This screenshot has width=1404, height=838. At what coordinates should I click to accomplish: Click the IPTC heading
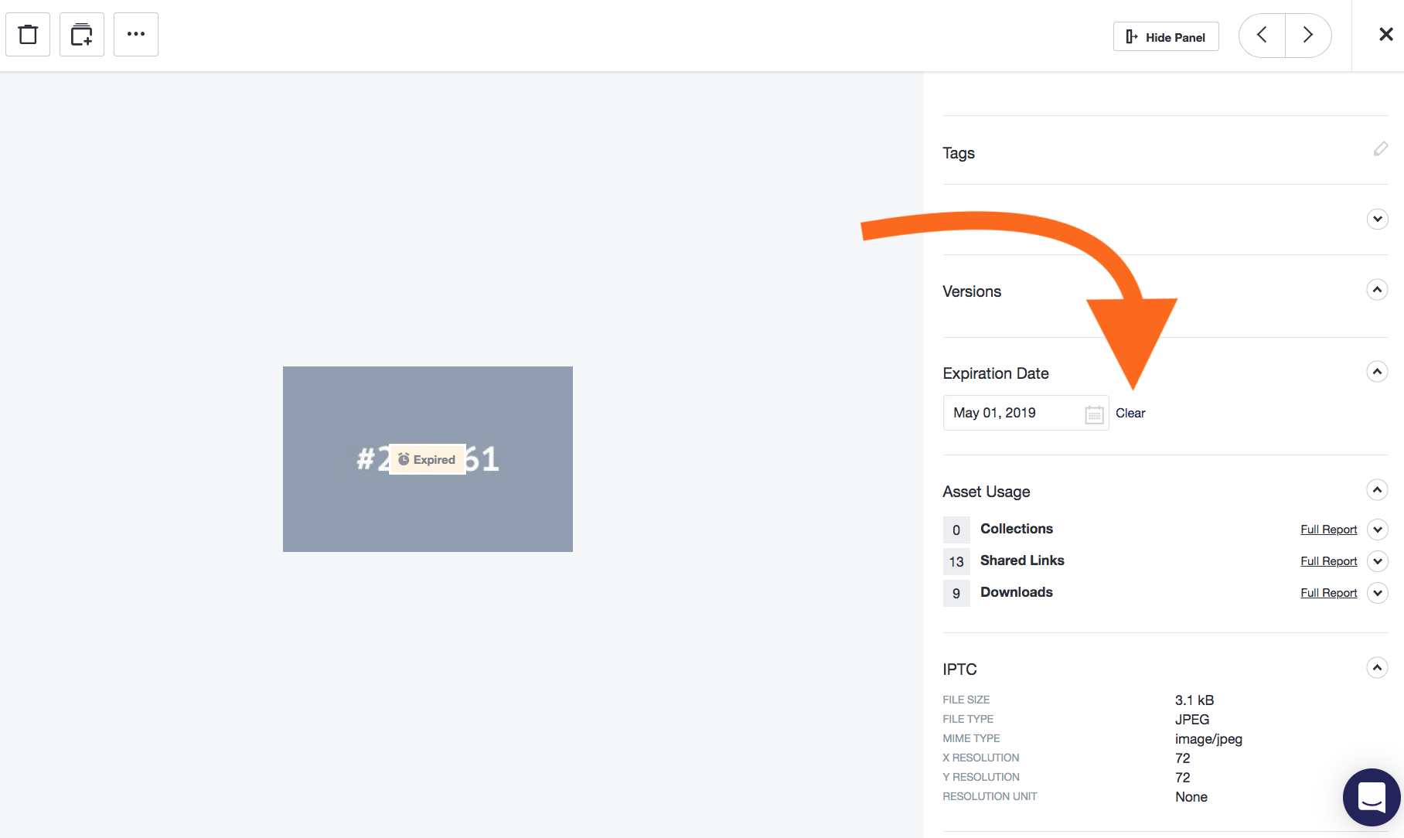pos(959,669)
